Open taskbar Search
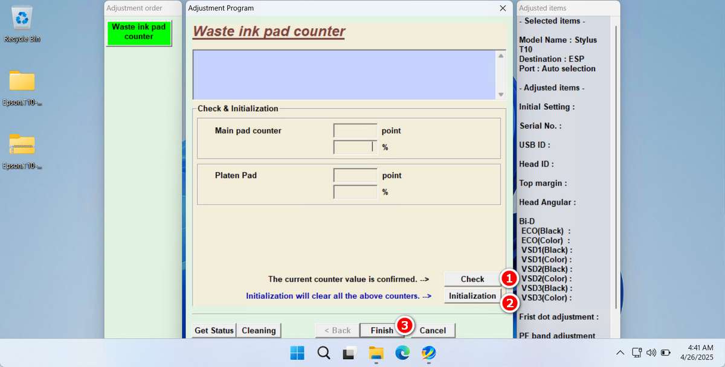This screenshot has width=725, height=367. tap(323, 353)
